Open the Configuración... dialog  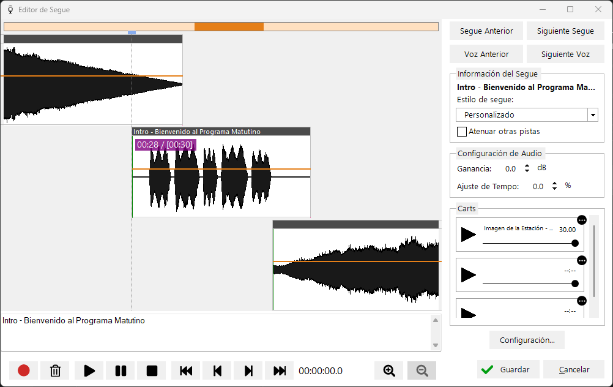(527, 340)
